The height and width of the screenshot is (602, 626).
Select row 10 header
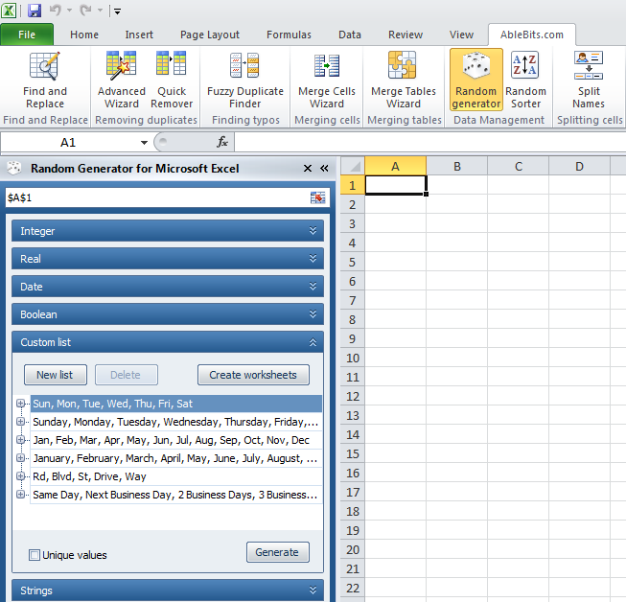[x=353, y=358]
